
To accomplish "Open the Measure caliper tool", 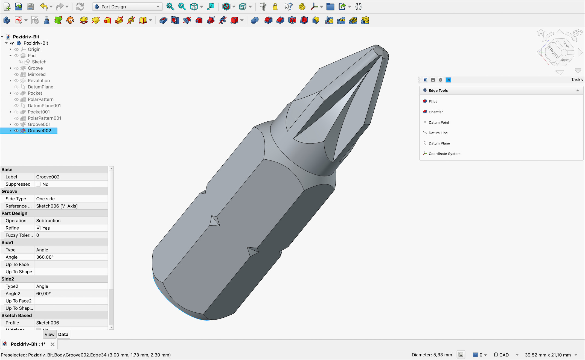I will (x=263, y=7).
